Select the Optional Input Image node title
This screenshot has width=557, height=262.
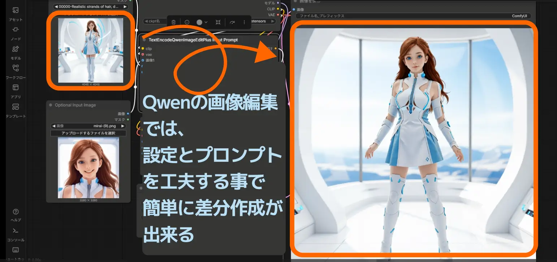tap(75, 105)
